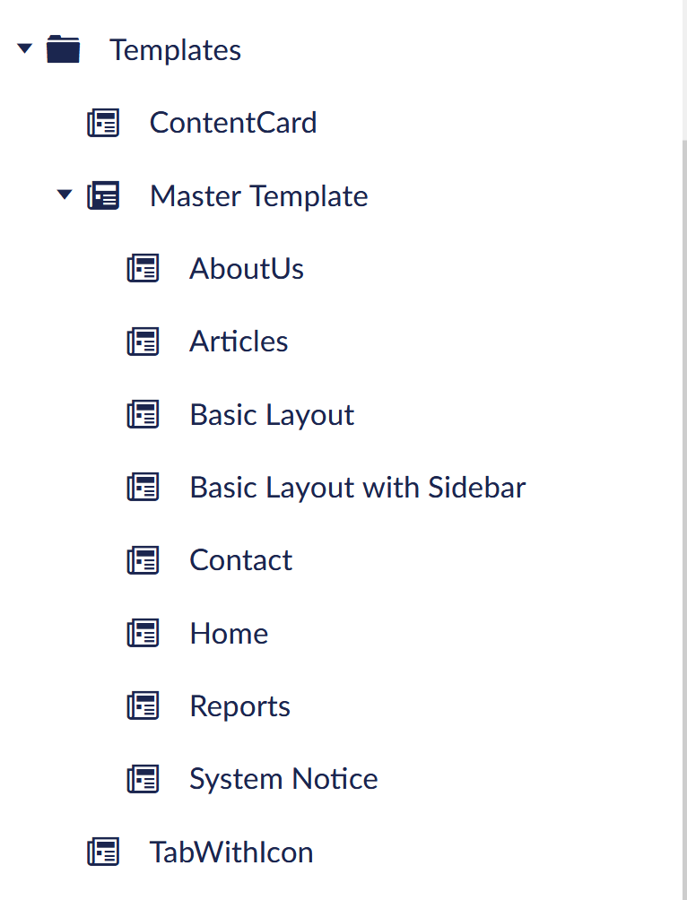Select the TabWithIcon template

231,852
